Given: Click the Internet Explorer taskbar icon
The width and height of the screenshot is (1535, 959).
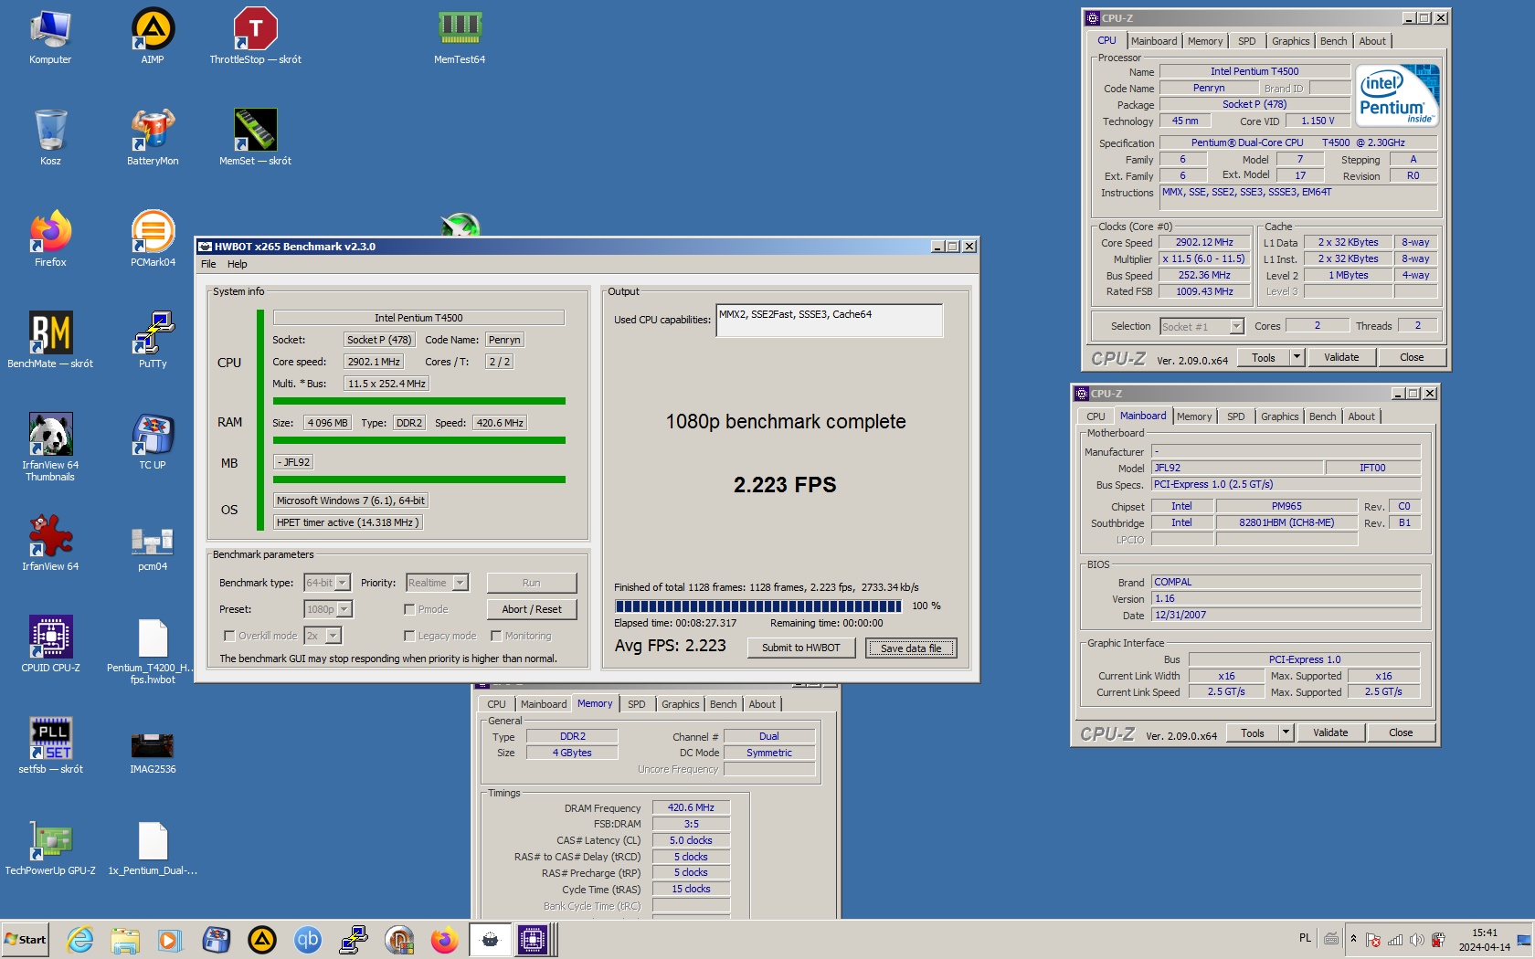Looking at the screenshot, I should click(80, 939).
